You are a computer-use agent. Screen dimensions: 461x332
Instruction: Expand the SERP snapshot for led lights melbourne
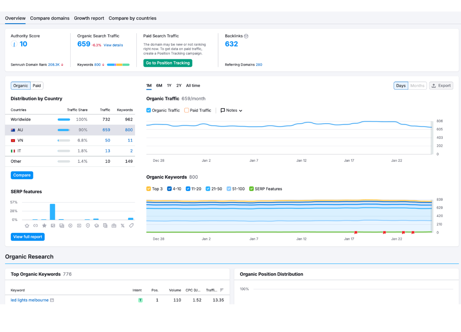(x=51, y=300)
